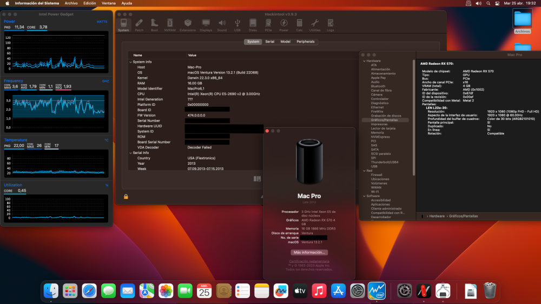This screenshot has height=304, width=541.
Task: Open the Ventana menu
Action: [109, 3]
